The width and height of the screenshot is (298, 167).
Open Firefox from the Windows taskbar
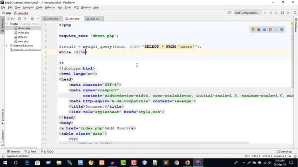(x=187, y=163)
